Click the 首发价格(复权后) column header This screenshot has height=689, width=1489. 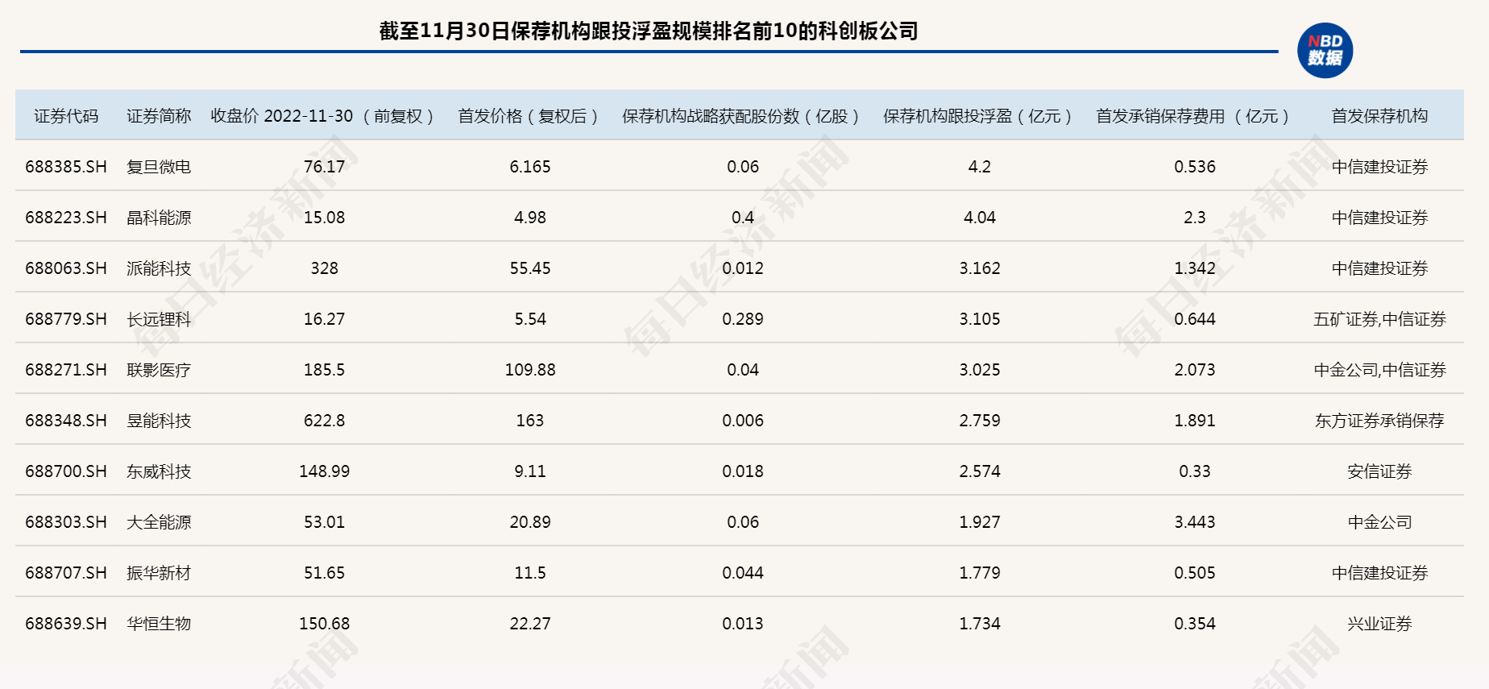pyautogui.click(x=529, y=116)
